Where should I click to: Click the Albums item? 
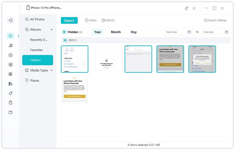click(x=35, y=29)
